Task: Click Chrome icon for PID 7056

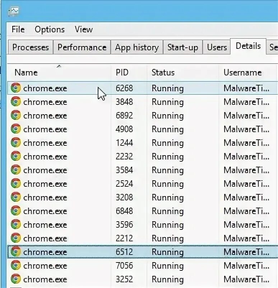Action: point(16,265)
